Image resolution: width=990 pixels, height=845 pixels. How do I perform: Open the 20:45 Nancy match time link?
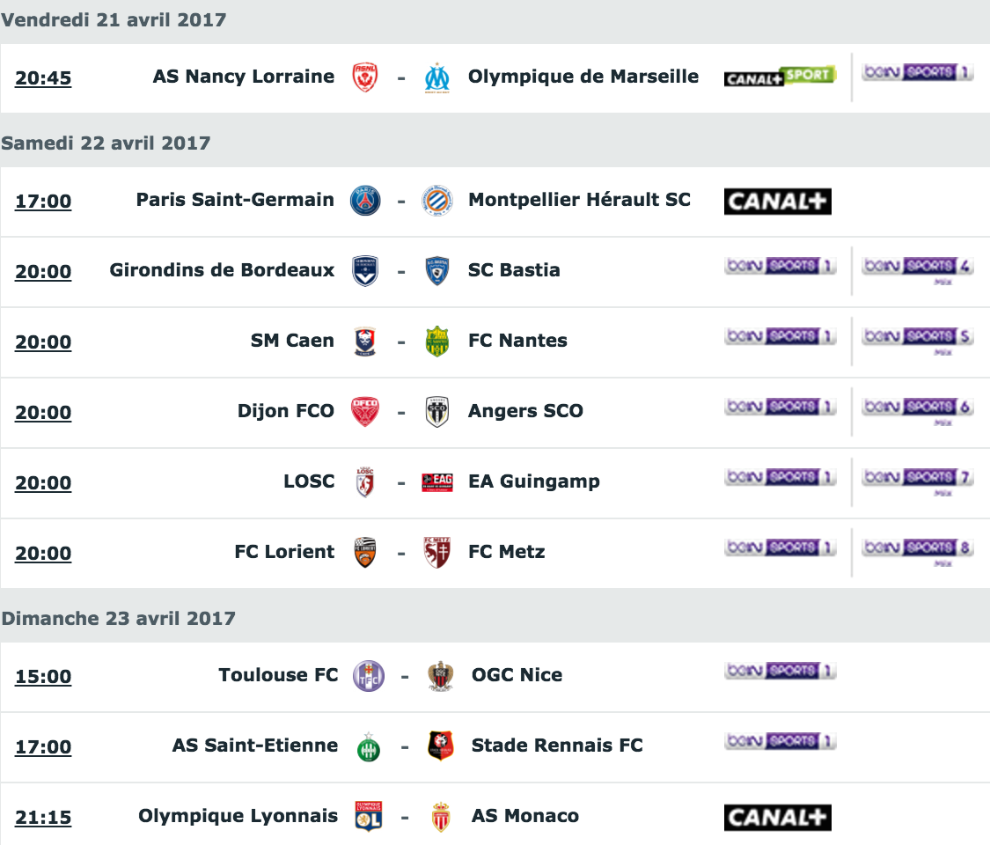pyautogui.click(x=43, y=78)
